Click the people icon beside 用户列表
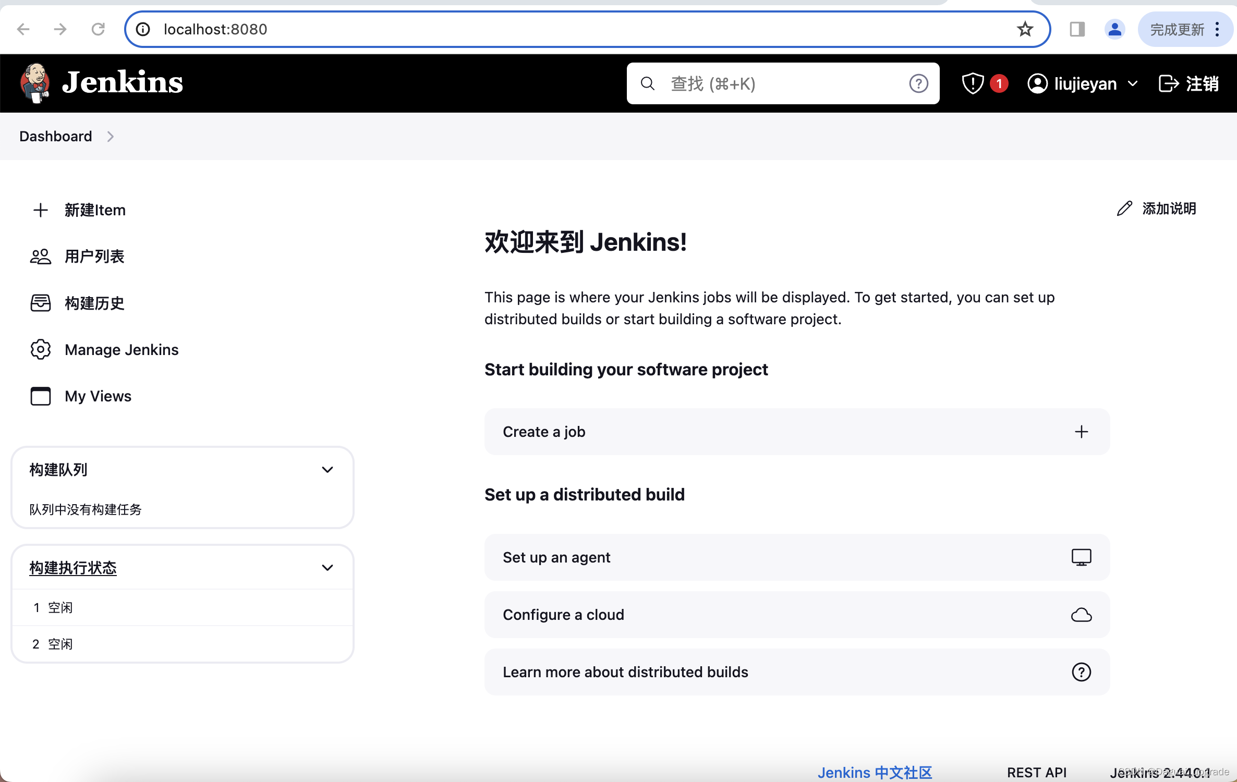This screenshot has width=1237, height=782. [40, 256]
